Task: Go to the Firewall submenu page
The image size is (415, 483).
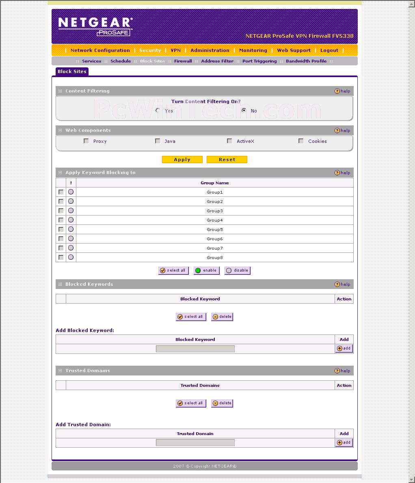Action: 183,61
